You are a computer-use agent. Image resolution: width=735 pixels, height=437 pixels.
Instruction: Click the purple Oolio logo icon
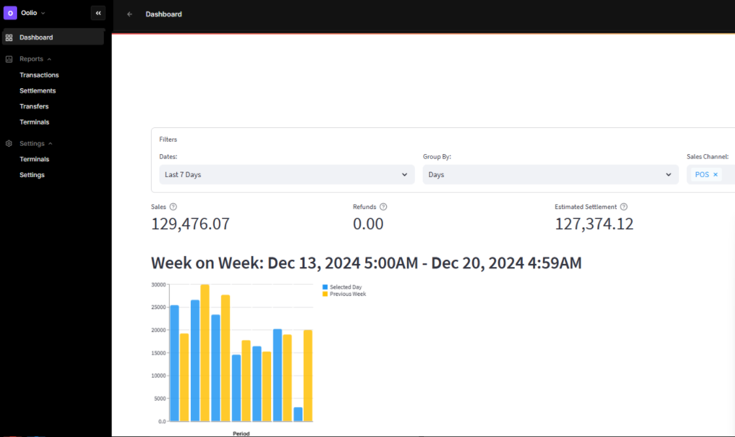click(x=10, y=12)
